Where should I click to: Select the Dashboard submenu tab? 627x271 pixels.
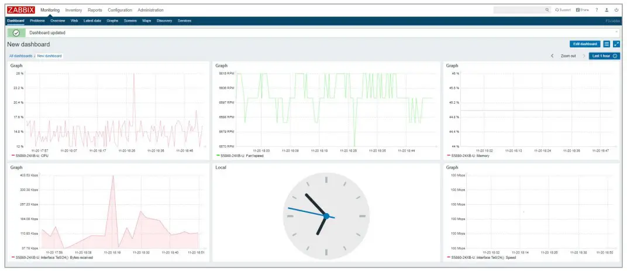16,21
